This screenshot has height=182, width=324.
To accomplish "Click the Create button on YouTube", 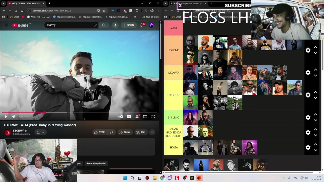I will tap(129, 25).
